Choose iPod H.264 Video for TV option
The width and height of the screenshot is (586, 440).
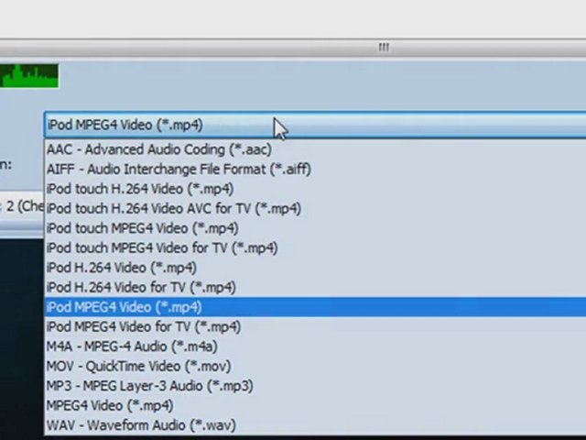click(140, 287)
